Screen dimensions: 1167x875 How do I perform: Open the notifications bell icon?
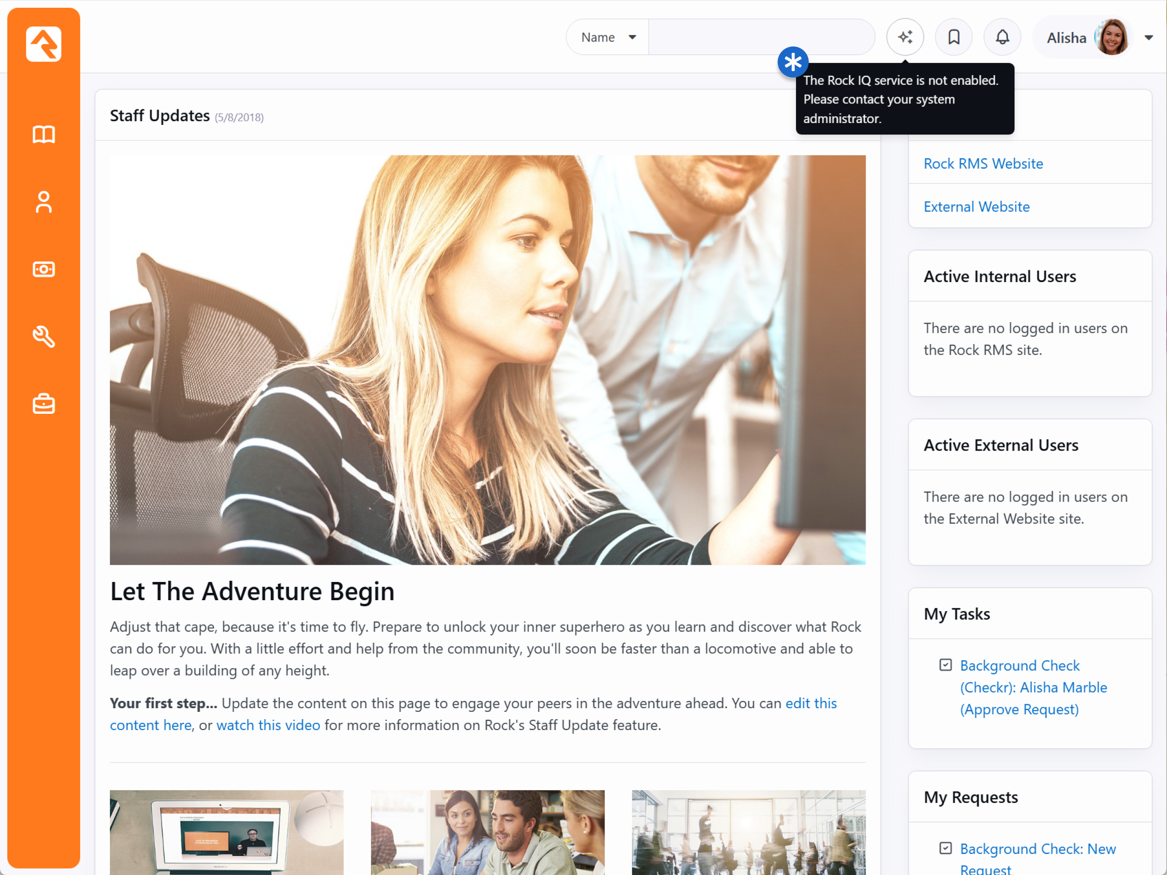[x=1002, y=37]
